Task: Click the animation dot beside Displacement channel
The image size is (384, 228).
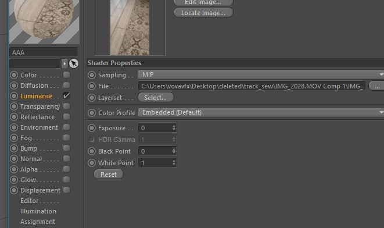Action: click(14, 190)
